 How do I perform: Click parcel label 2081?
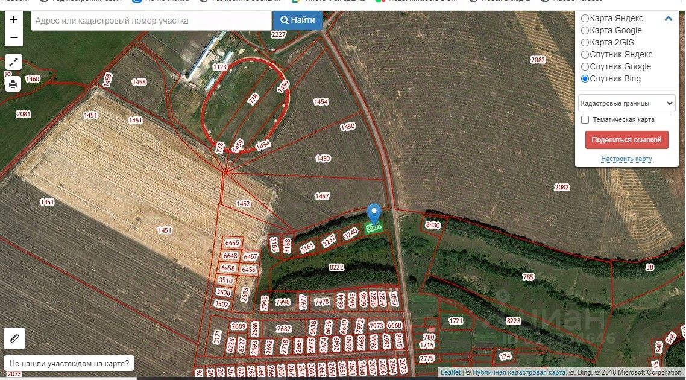(x=23, y=114)
